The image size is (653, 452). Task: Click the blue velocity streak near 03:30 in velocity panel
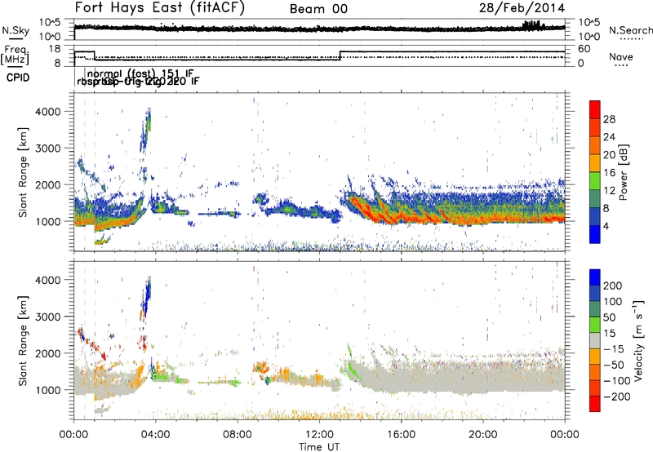point(146,298)
